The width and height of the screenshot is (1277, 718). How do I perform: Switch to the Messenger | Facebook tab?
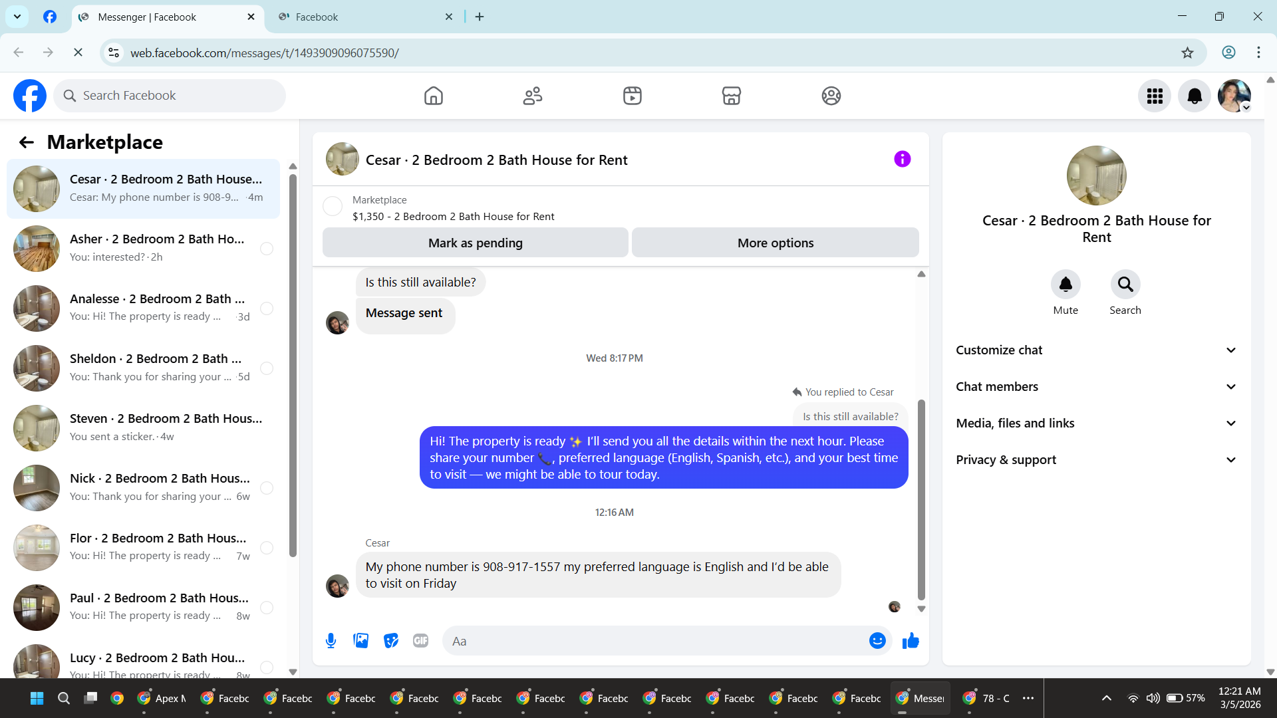point(166,17)
